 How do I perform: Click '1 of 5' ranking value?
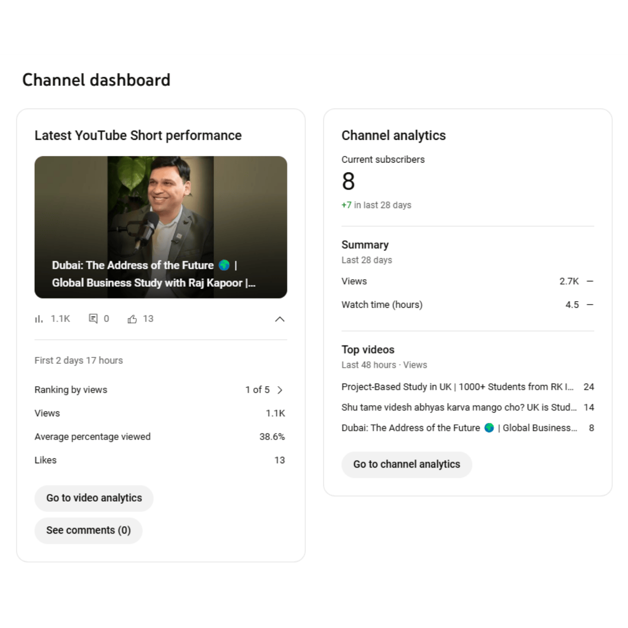tap(257, 390)
